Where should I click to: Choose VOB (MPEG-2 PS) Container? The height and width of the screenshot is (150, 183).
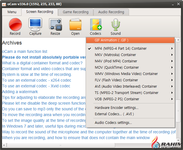click(x=130, y=99)
